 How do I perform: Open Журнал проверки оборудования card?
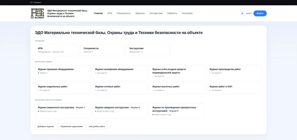[63, 73]
